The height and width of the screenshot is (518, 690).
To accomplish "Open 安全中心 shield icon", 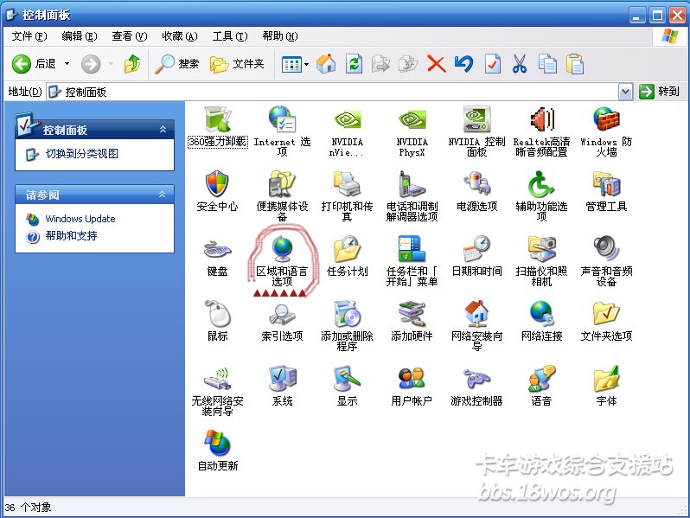I will click(x=217, y=184).
